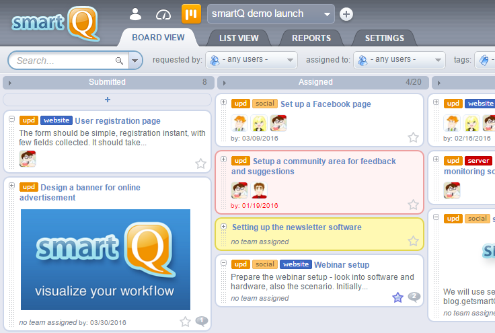Open the dashboard gauge icon

[163, 13]
